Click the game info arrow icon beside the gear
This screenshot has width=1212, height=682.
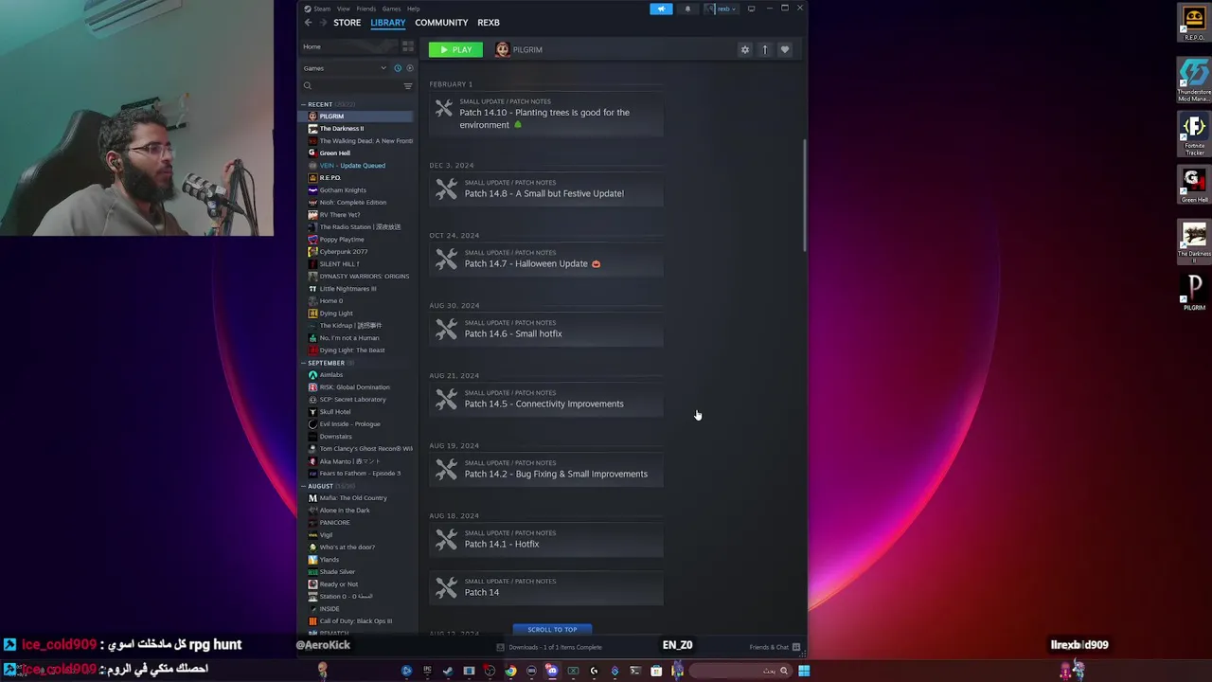765,49
